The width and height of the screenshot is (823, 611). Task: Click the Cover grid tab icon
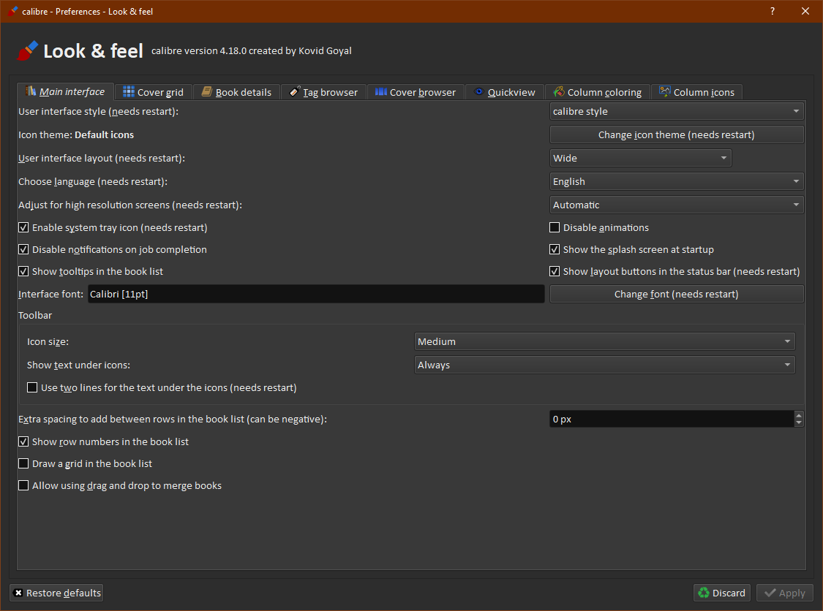(x=129, y=92)
